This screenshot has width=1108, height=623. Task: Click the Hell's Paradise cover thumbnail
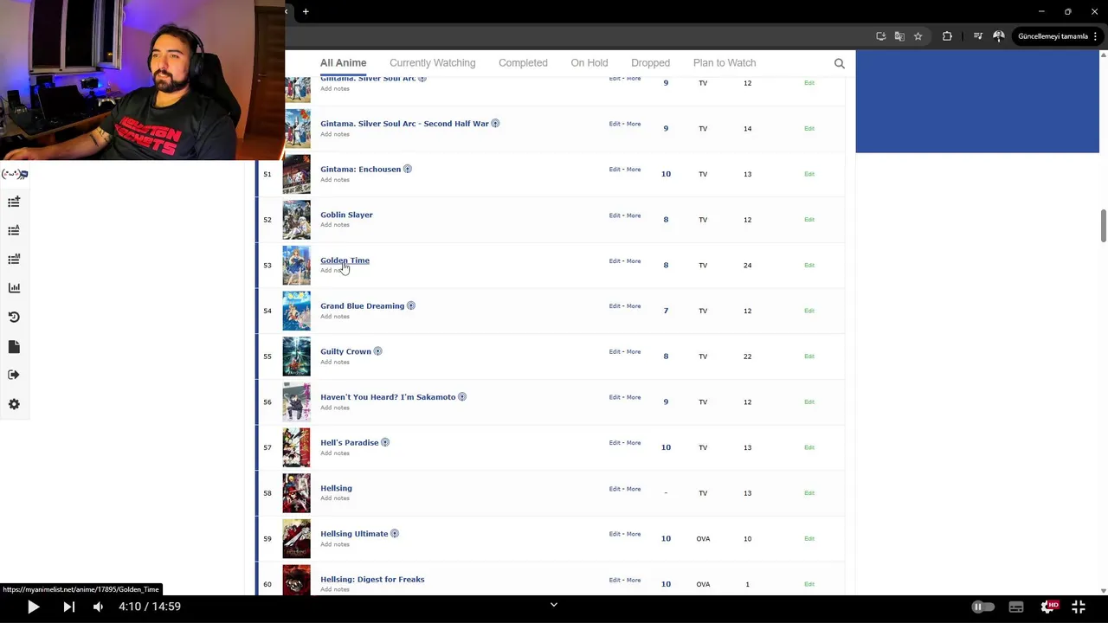coord(296,447)
